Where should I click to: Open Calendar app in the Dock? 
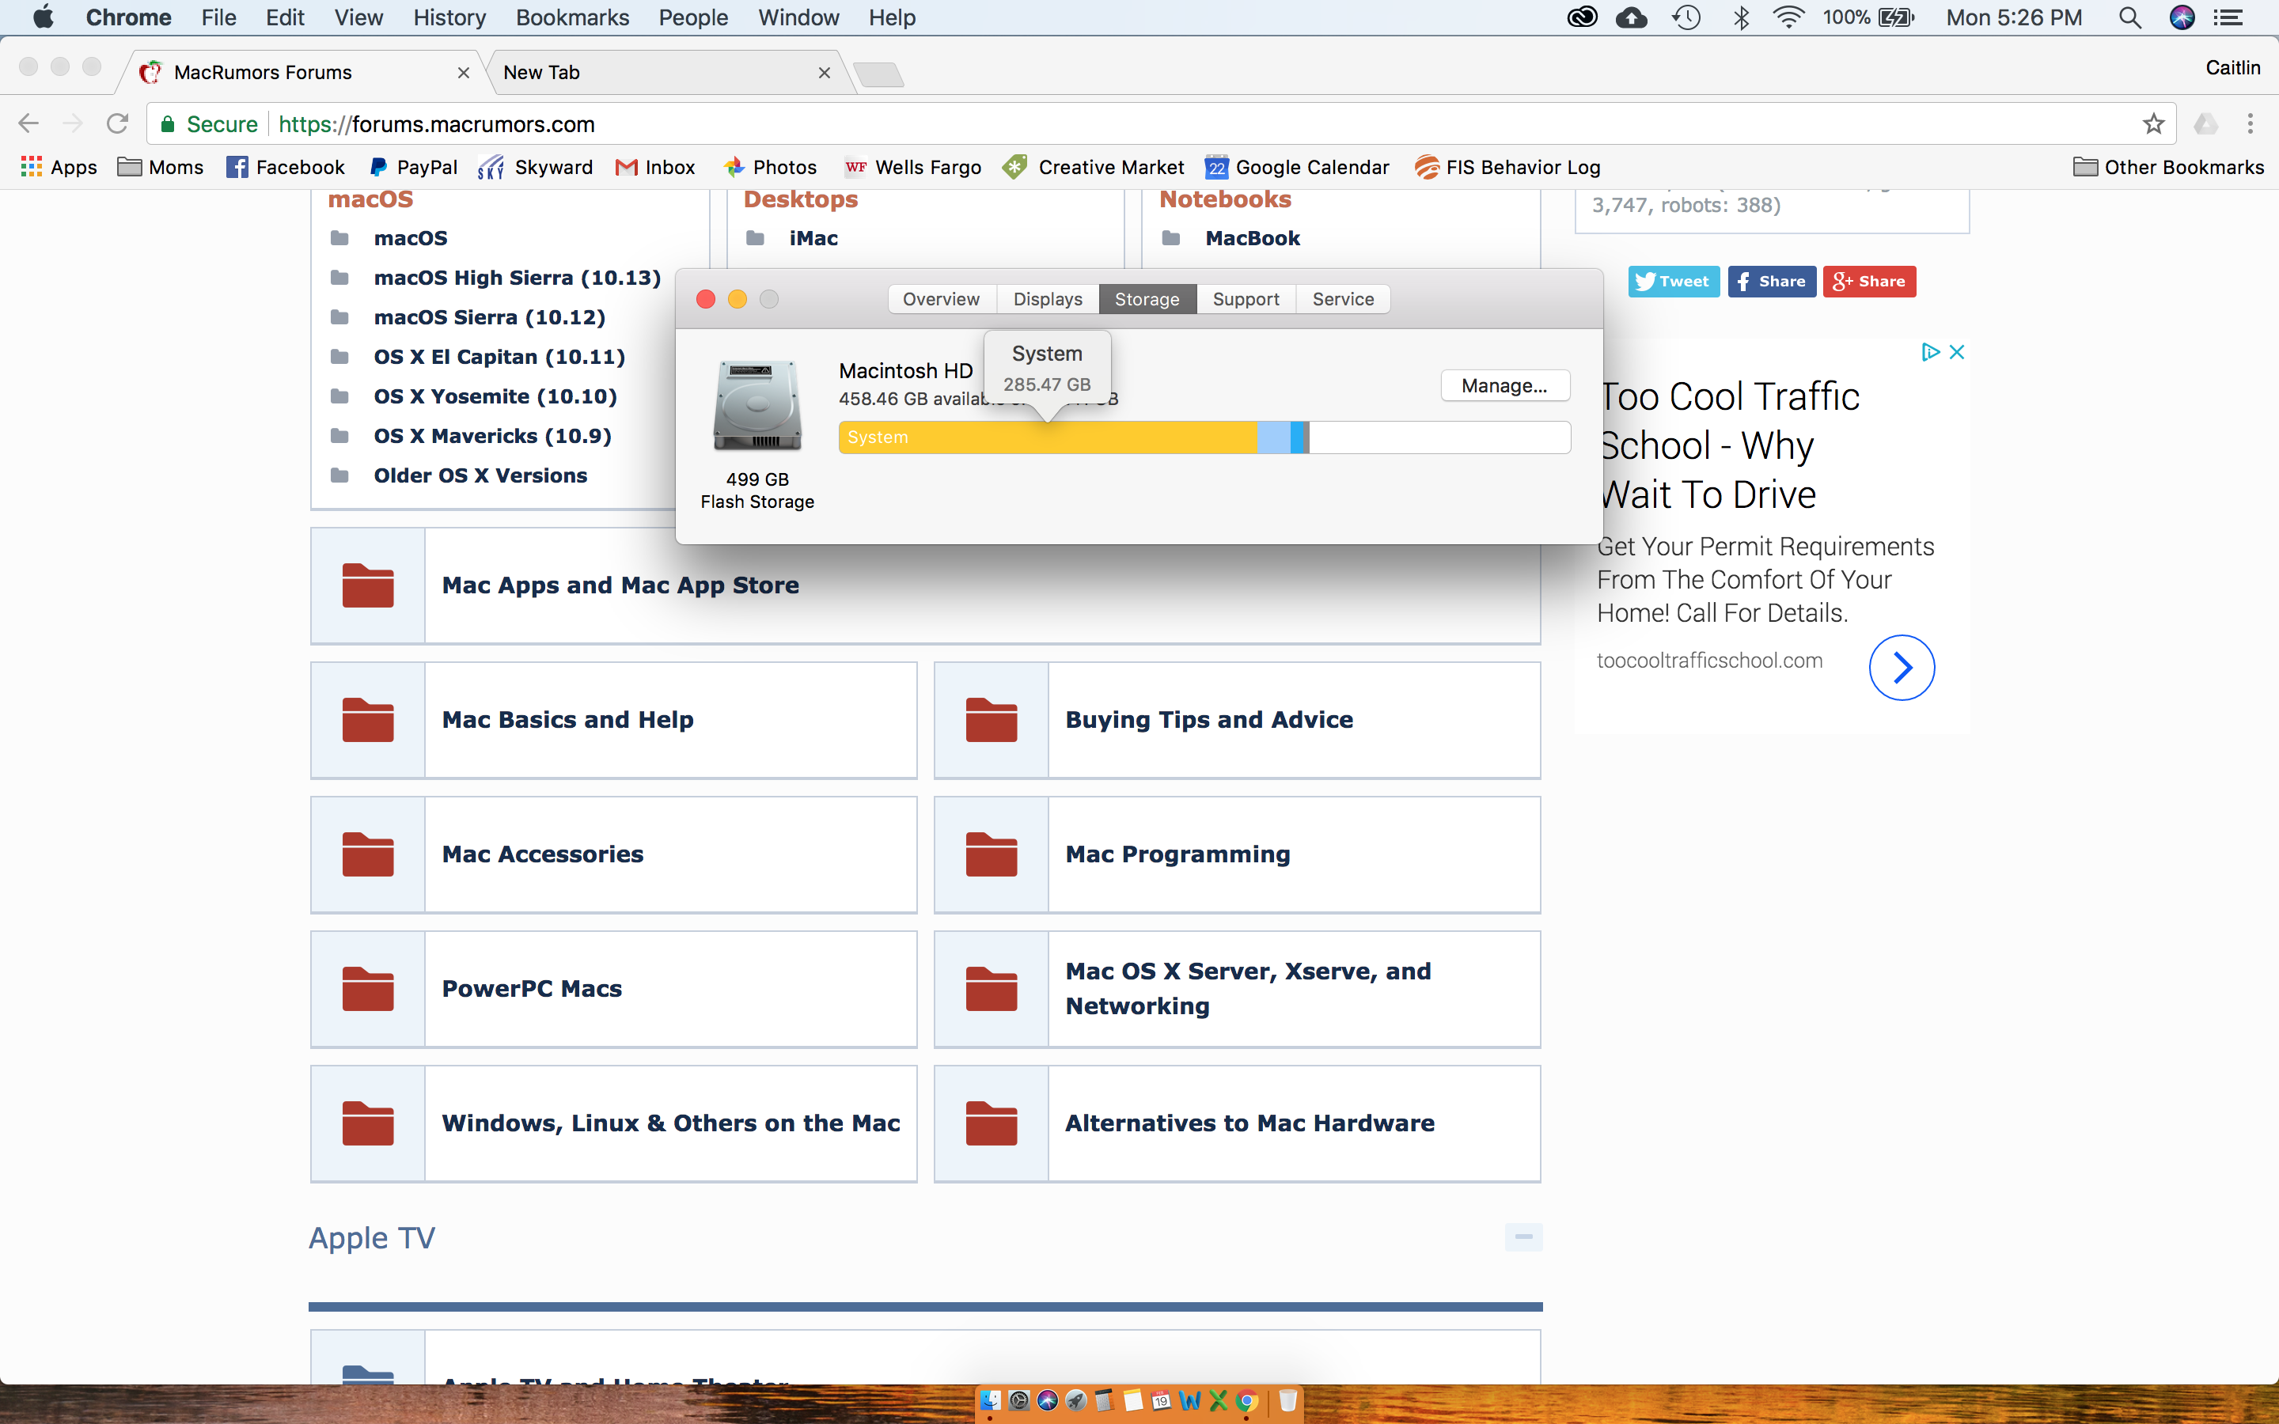[x=1161, y=1400]
